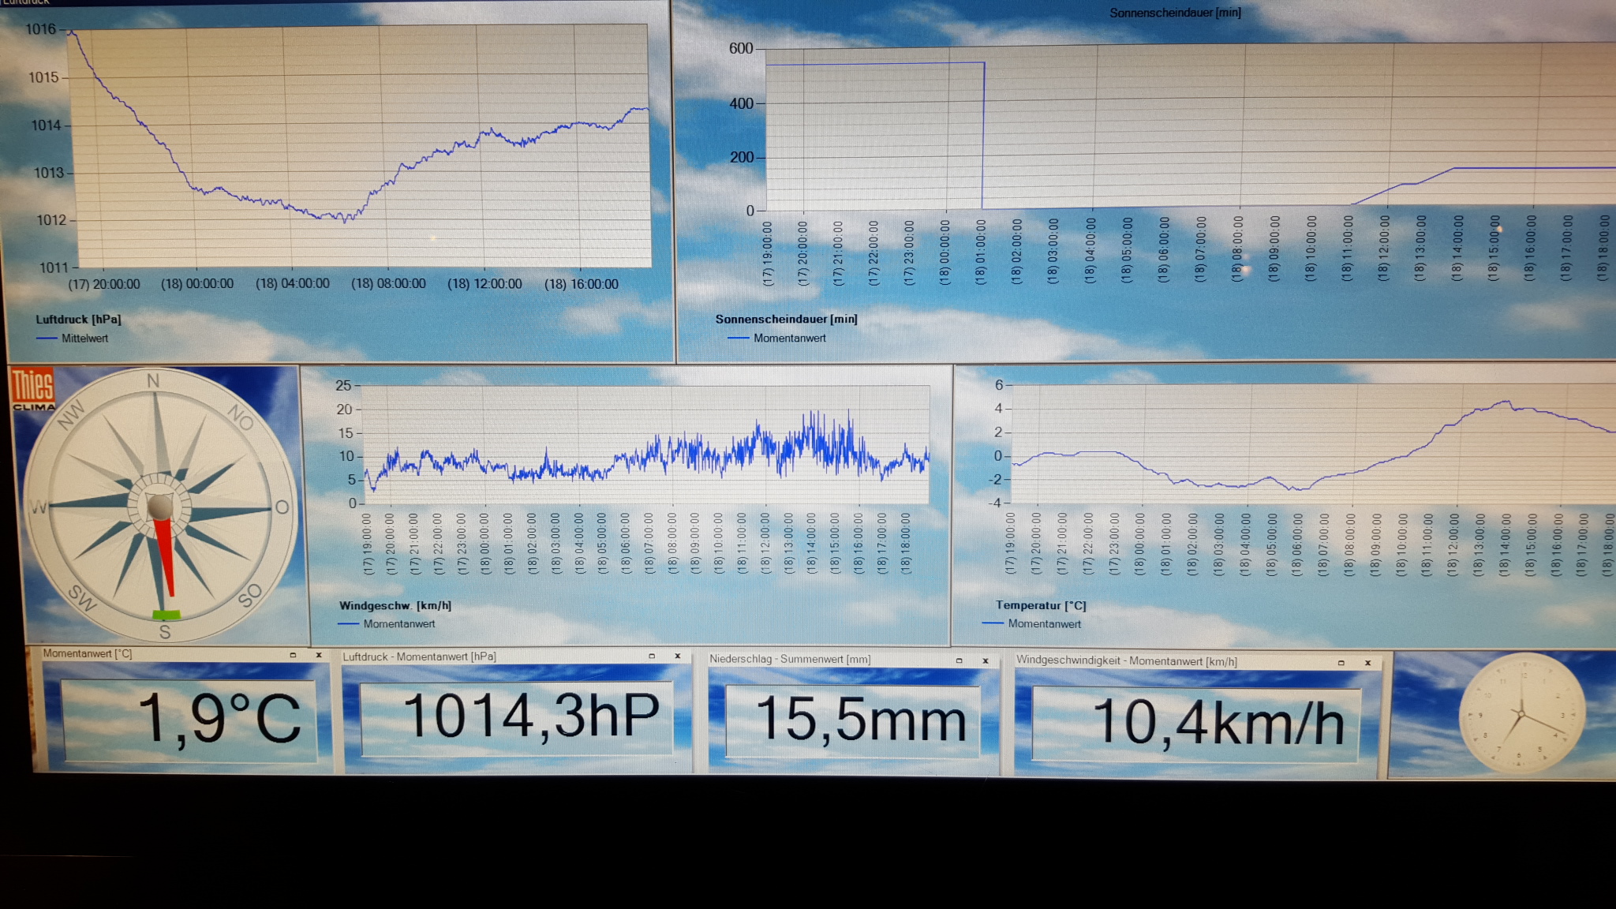Maximize the Windgeschwindigkeit Momentanwert window
Viewport: 1616px width, 909px height.
click(x=1341, y=663)
